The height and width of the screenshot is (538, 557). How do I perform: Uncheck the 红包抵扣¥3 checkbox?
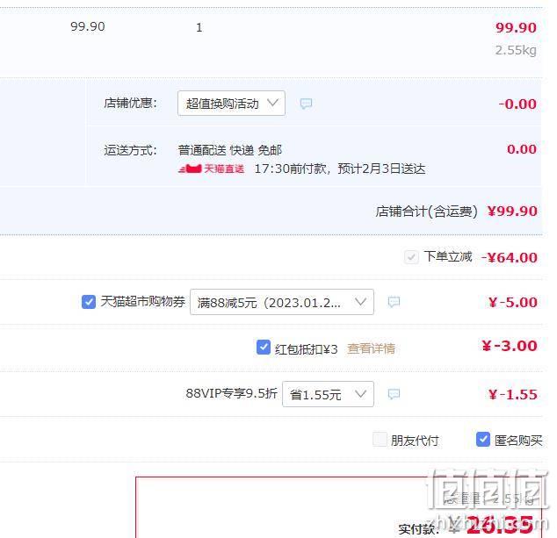point(264,347)
